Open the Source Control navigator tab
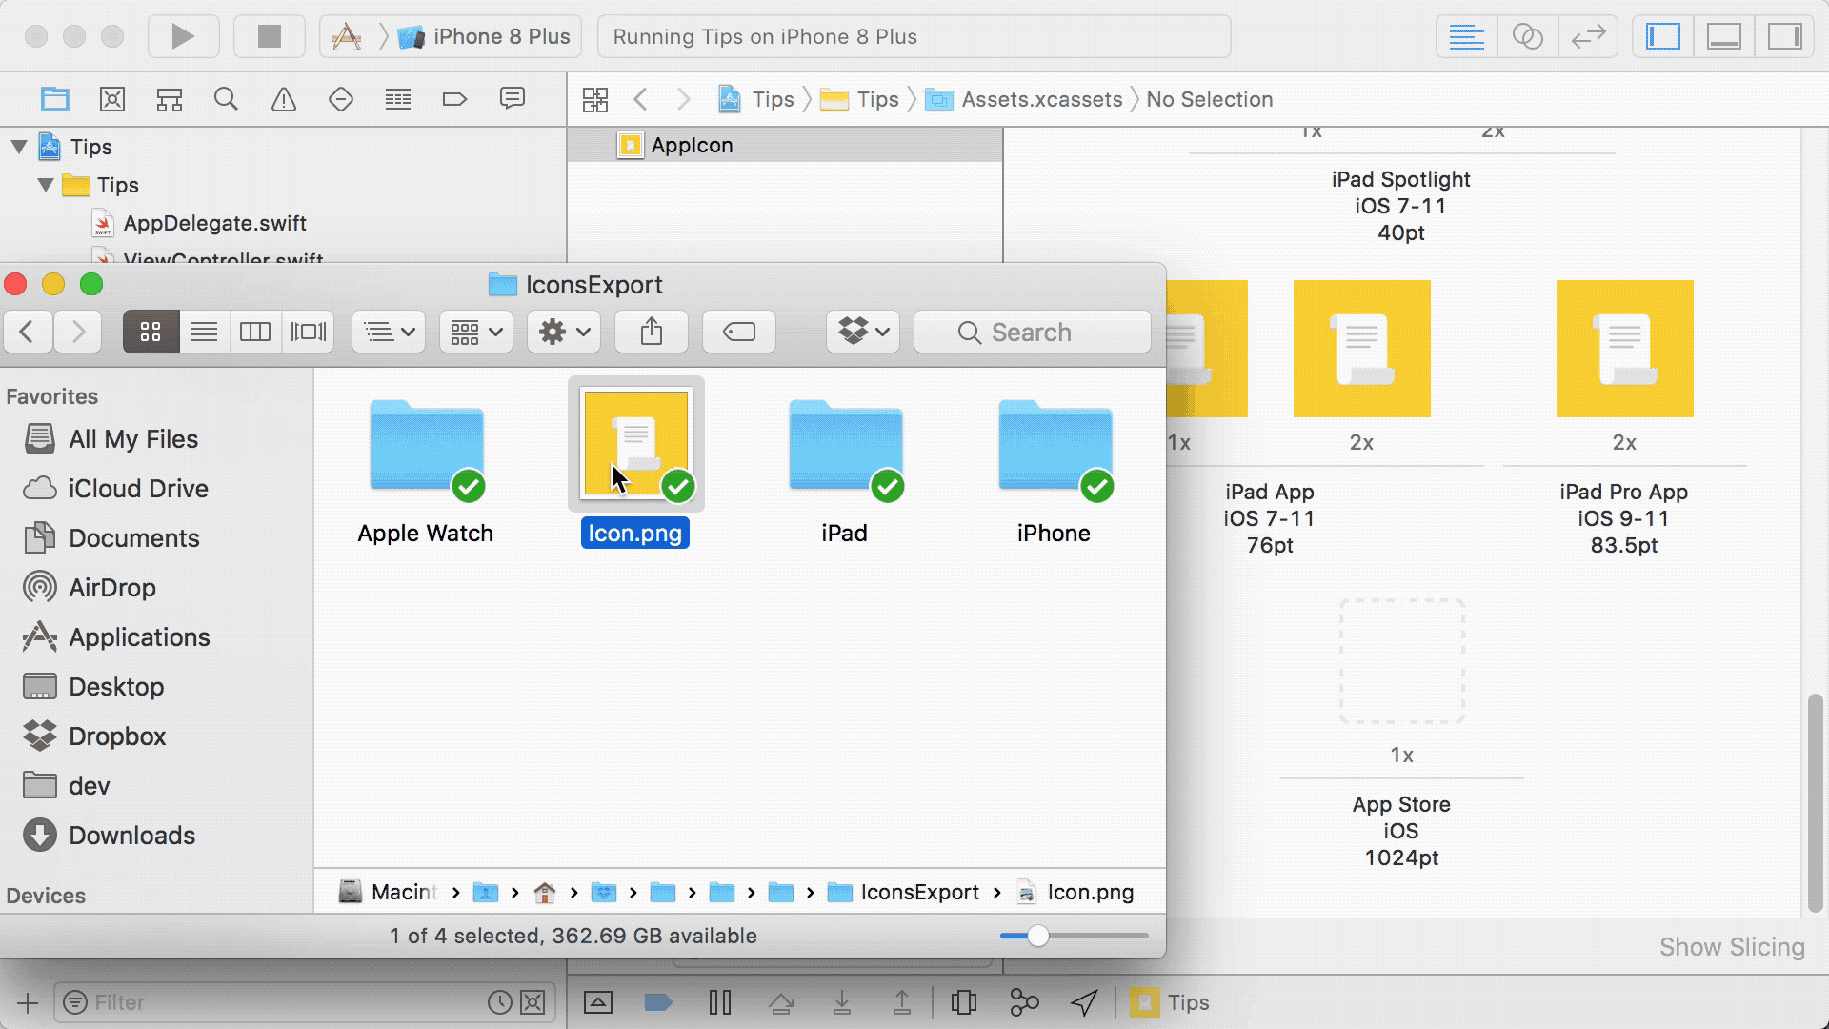1829x1029 pixels. pos(112,98)
